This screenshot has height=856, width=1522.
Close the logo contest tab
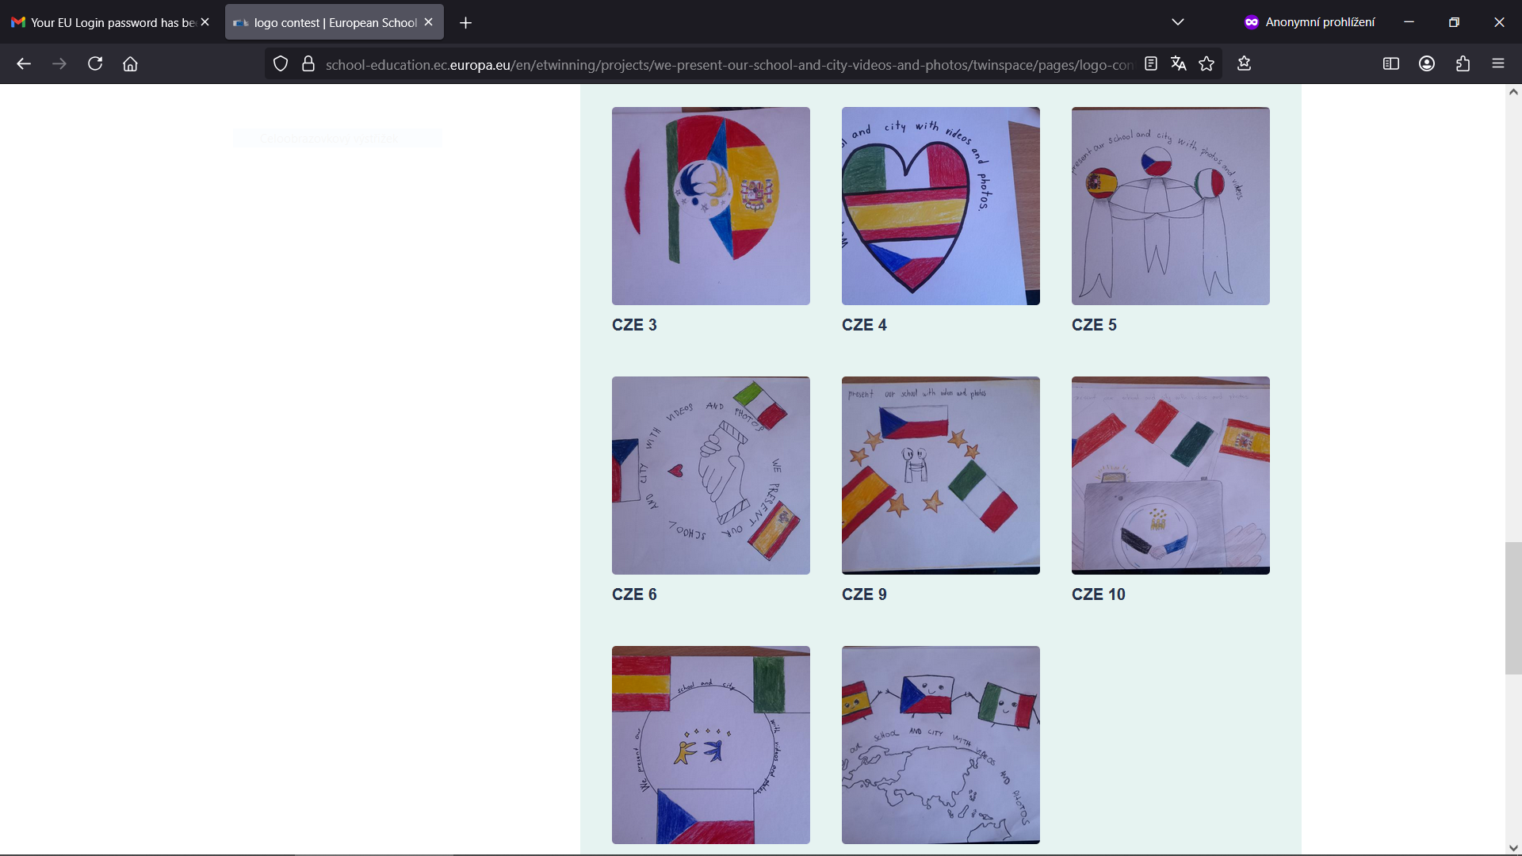click(x=429, y=22)
